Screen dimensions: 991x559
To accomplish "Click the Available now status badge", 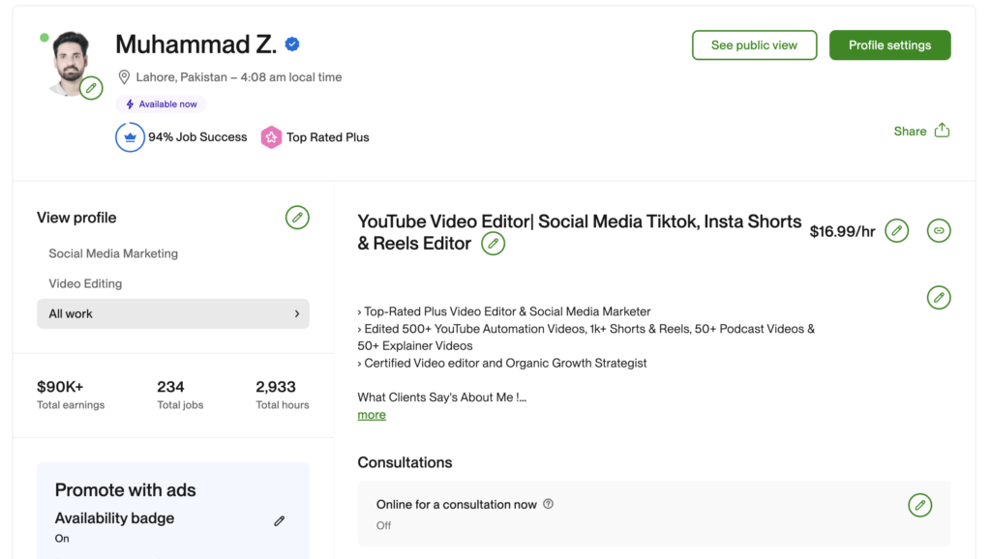I will click(161, 103).
